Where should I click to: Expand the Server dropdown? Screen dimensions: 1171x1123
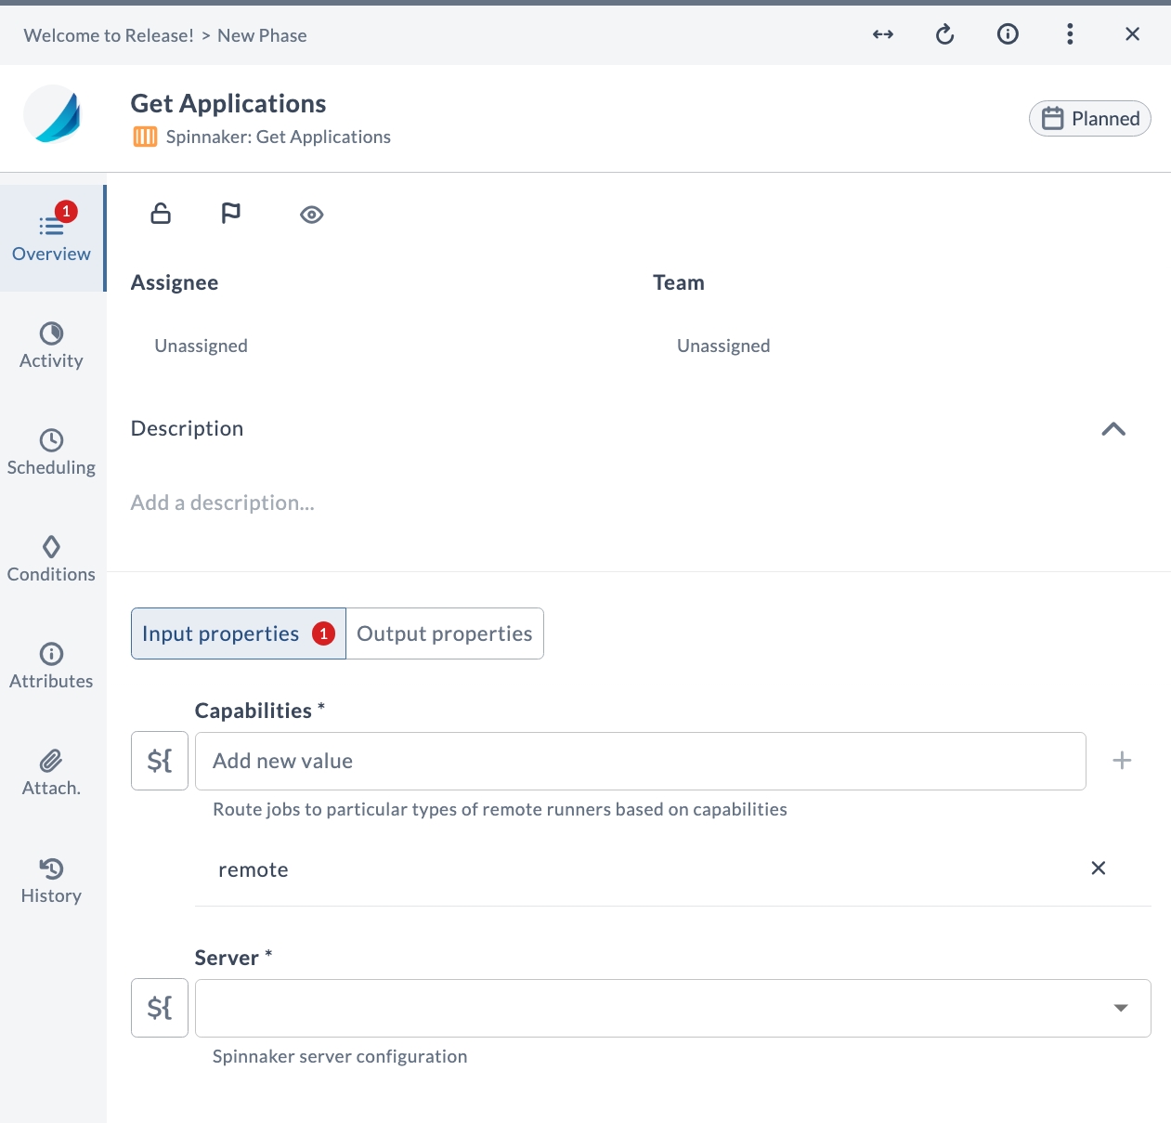(1120, 1008)
